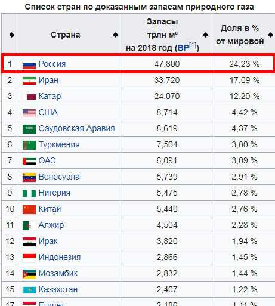Viewport: 275px width, 306px height.
Task: Click the Russia flag icon
Action: [29, 65]
